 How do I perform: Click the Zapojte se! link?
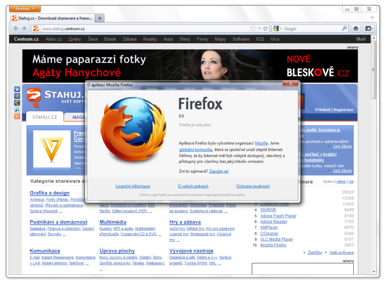coord(218,171)
